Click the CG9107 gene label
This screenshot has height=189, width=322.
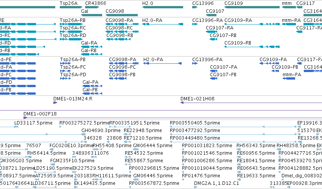[215, 11]
